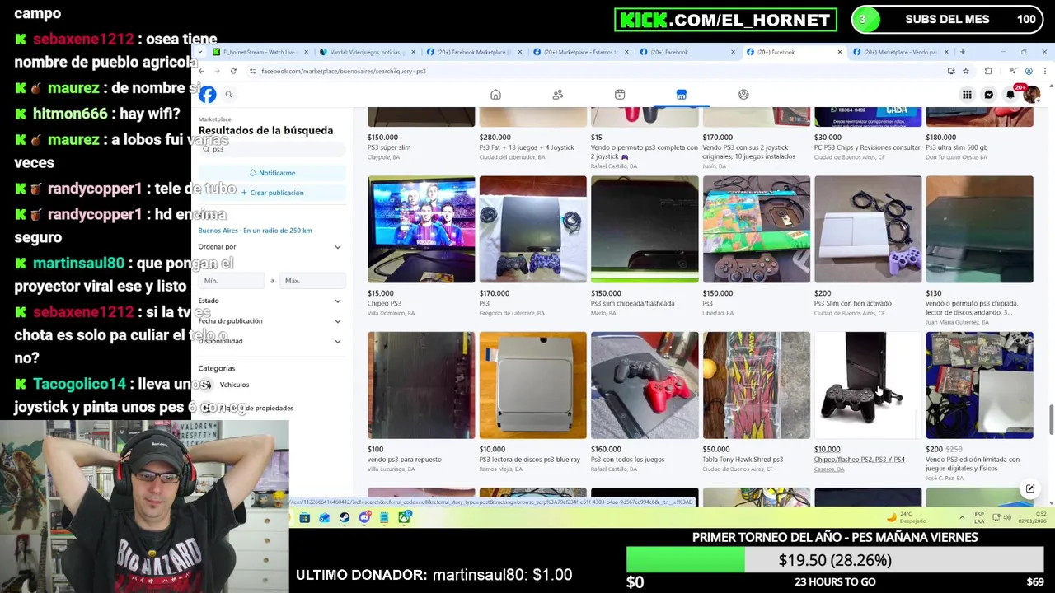This screenshot has width=1055, height=593.
Task: Open a new browser tab with the plus button
Action: (962, 52)
